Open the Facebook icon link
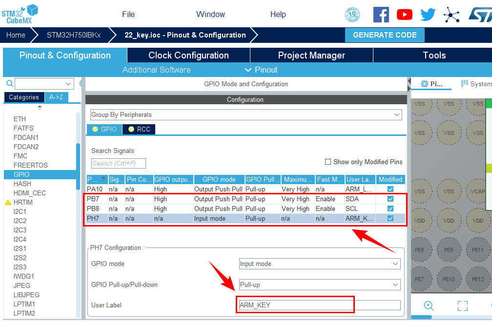This screenshot has height=322, width=492. coord(381,15)
